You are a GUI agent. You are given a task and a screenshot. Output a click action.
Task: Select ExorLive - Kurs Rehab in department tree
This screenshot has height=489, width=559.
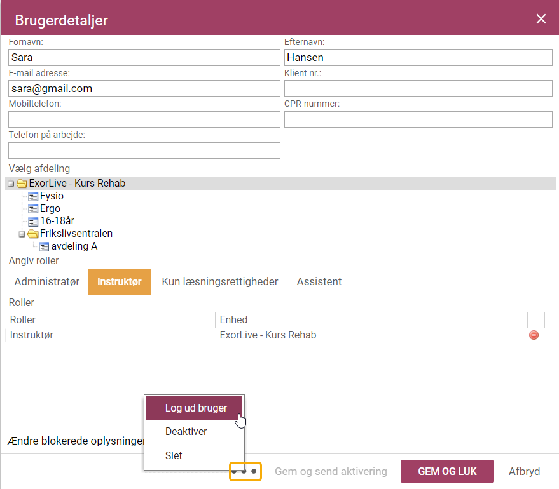pos(77,184)
